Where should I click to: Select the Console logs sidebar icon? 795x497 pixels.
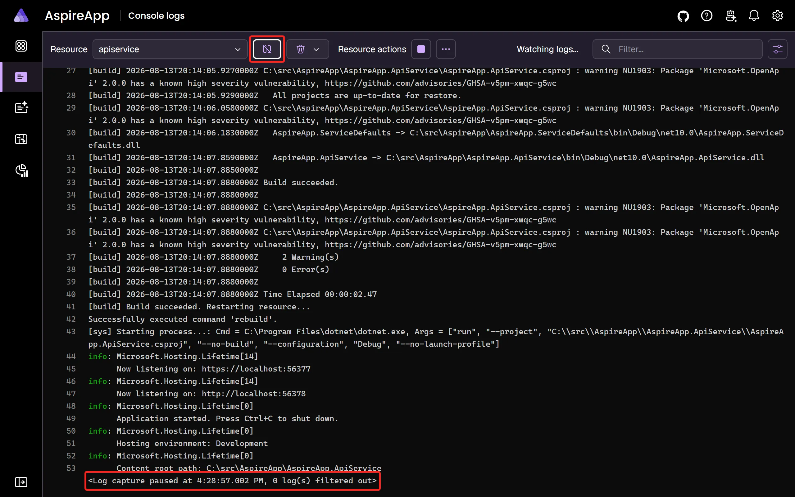click(21, 77)
